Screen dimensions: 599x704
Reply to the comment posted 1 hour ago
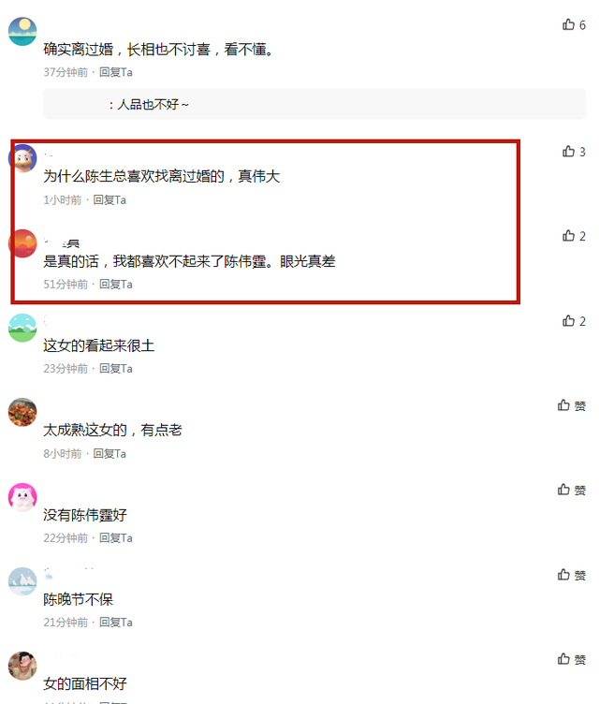coord(110,199)
